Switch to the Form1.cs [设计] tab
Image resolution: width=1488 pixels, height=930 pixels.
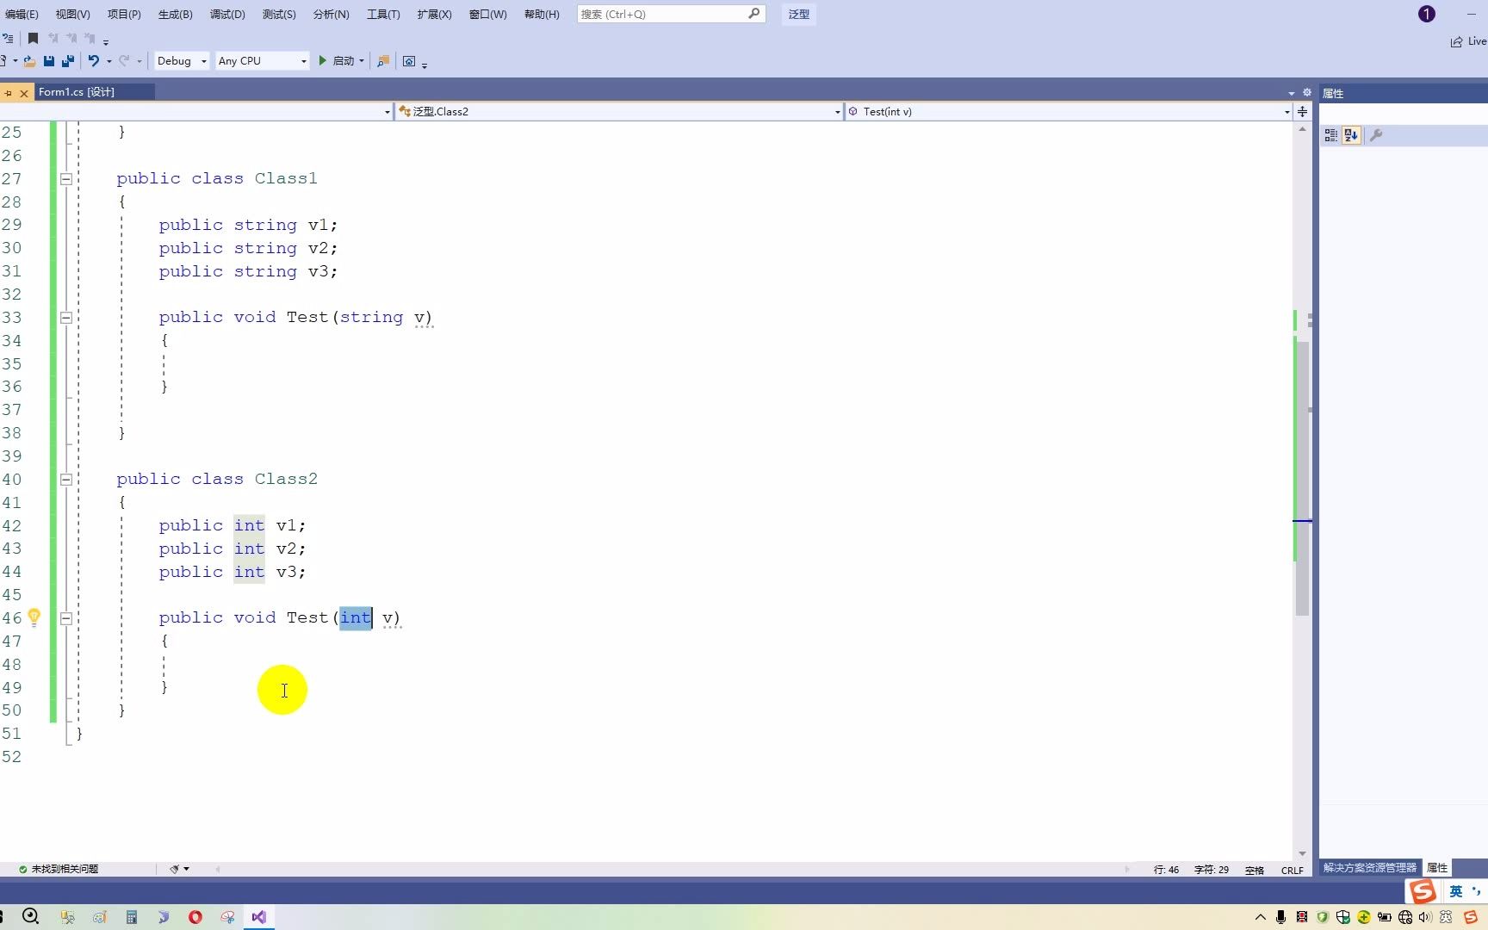pos(94,92)
